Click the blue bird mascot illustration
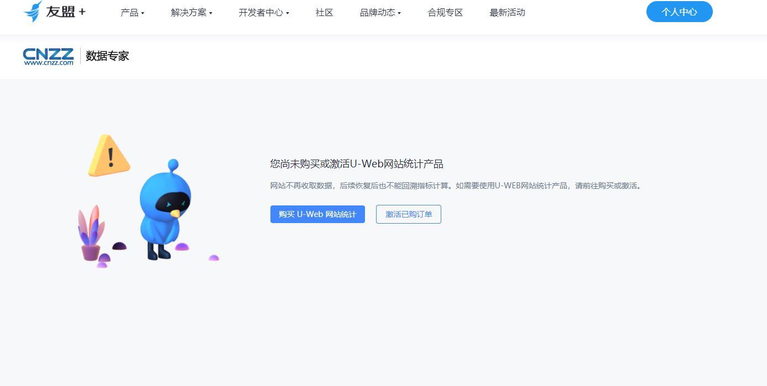The height and width of the screenshot is (386, 767). point(165,210)
